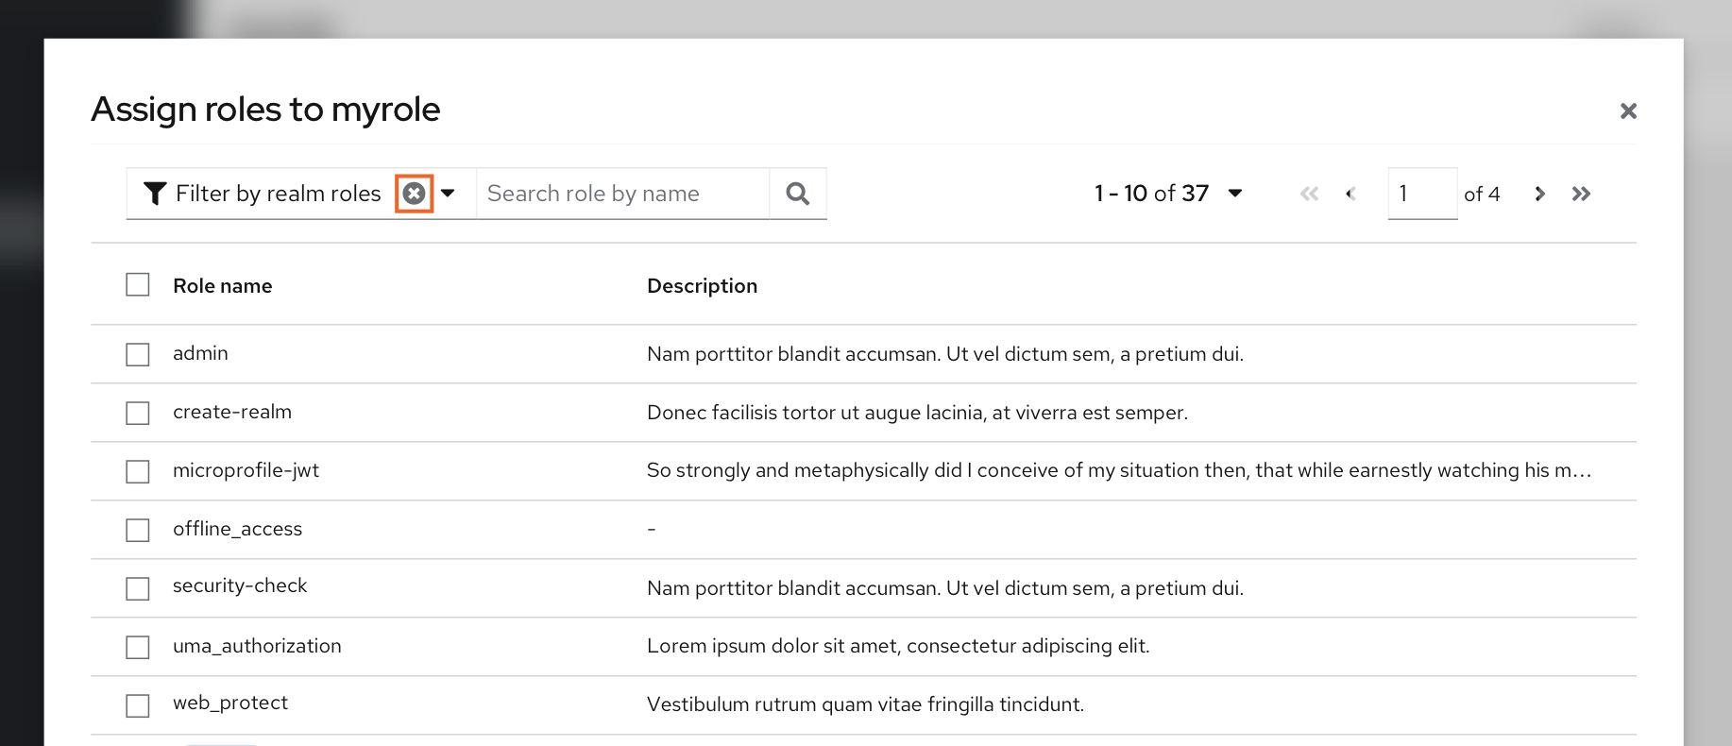Screen dimensions: 1732x746
Task: Check the offline_access role checkbox
Action: (138, 530)
